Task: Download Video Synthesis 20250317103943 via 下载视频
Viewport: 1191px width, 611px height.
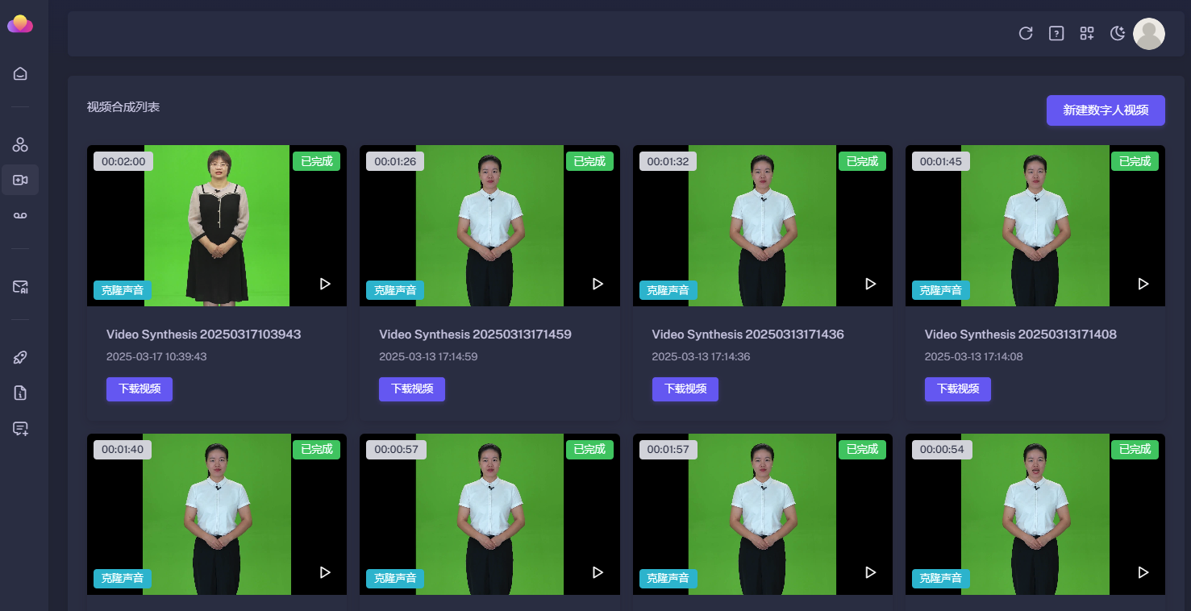Action: 140,389
